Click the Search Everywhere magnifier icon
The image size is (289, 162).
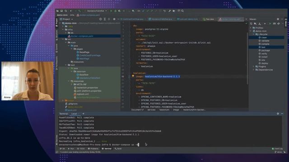[182, 11]
